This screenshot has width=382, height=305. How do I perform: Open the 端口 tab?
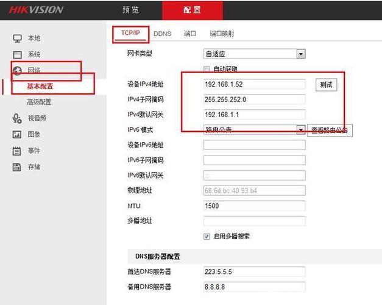click(190, 34)
